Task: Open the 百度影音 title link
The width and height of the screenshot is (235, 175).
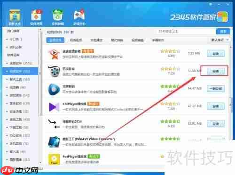Action: 69,69
